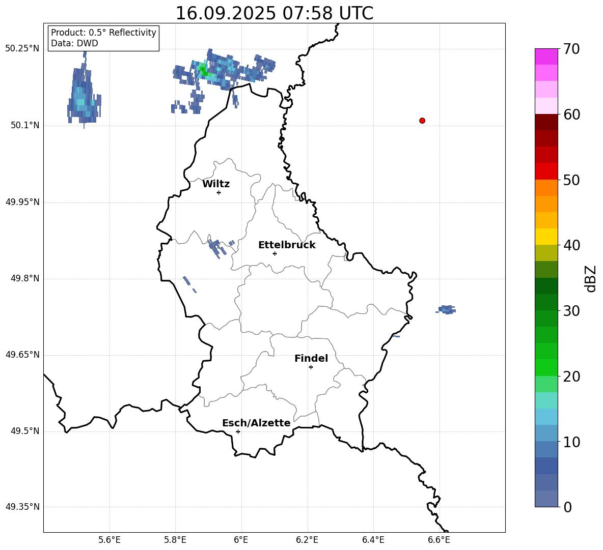Click the small echo east of Luxembourg near 6.6°E
This screenshot has width=603, height=550.
tap(446, 309)
